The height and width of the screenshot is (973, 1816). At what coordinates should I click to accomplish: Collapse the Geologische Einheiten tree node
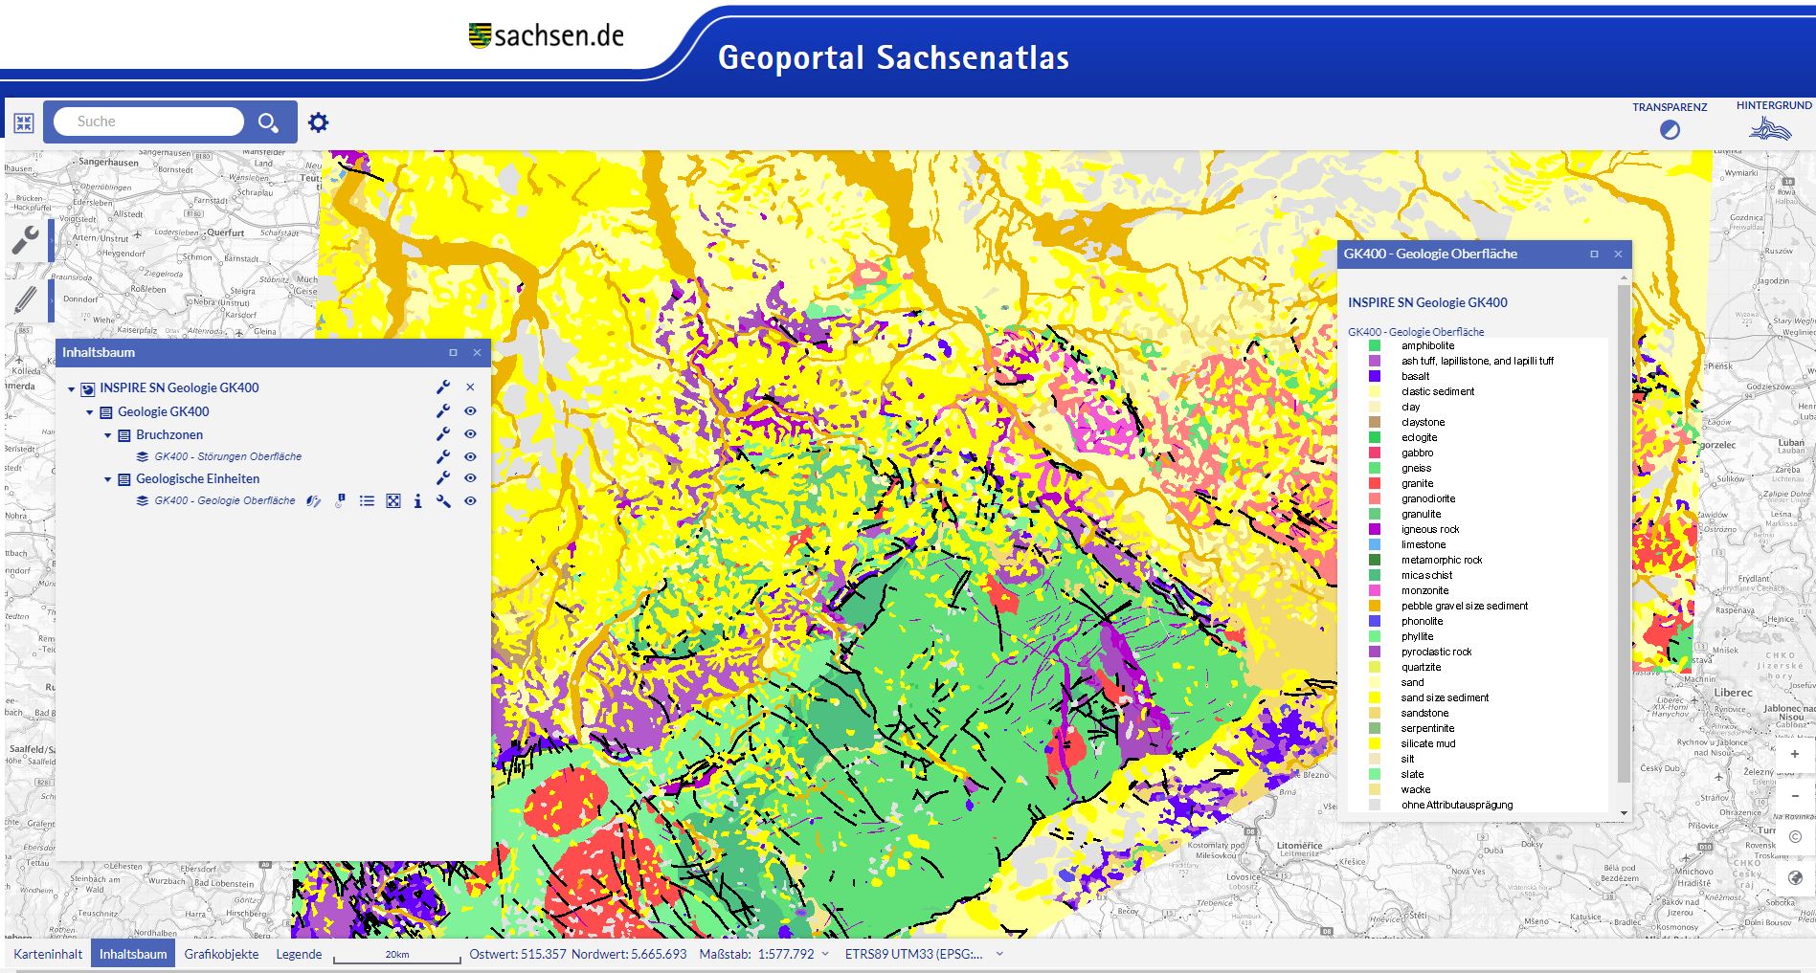point(108,479)
